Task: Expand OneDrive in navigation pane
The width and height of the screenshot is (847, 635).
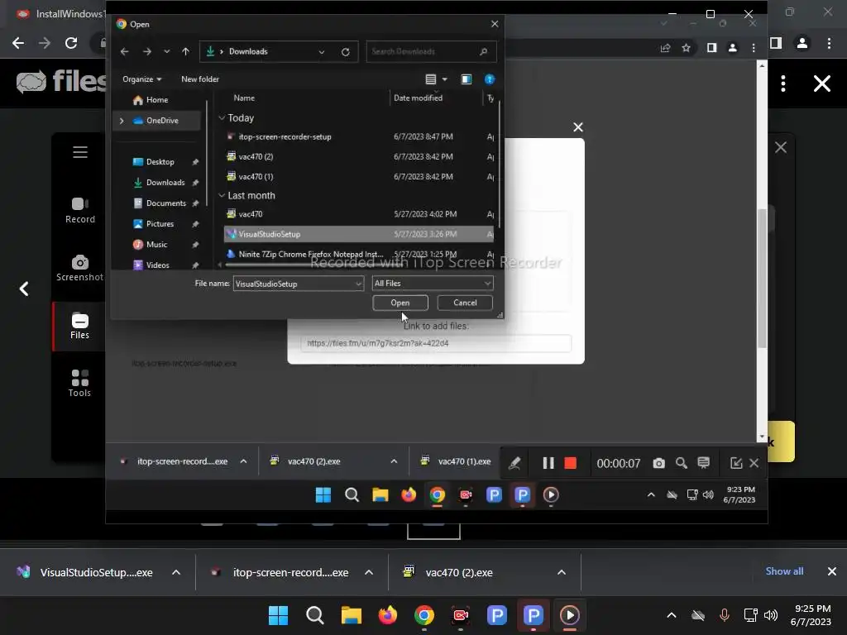Action: coord(122,121)
